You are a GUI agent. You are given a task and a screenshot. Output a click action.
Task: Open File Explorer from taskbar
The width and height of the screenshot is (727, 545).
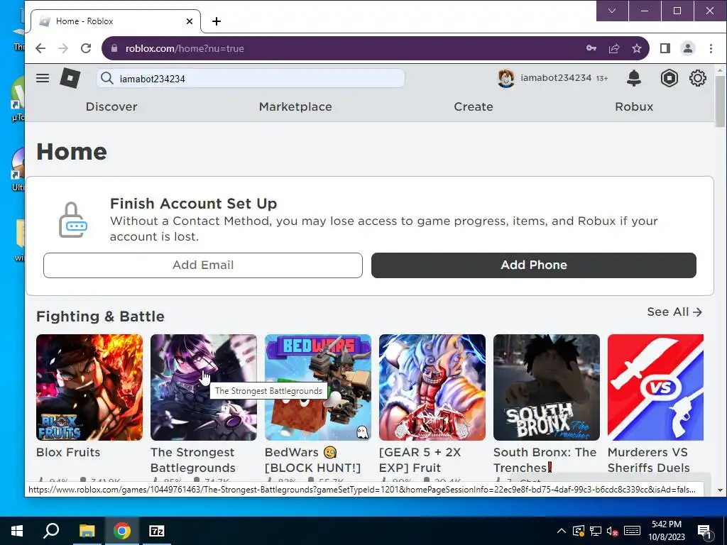[87, 531]
